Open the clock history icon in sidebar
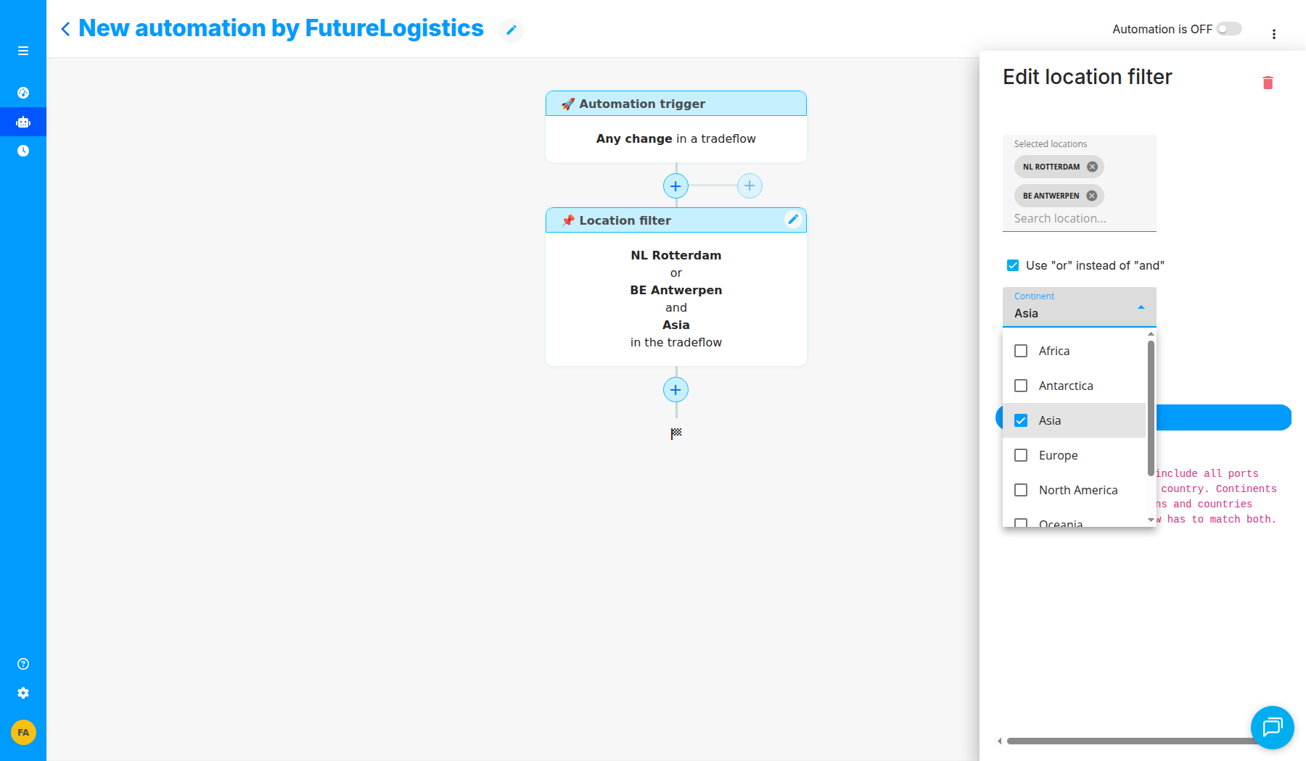 pos(23,151)
